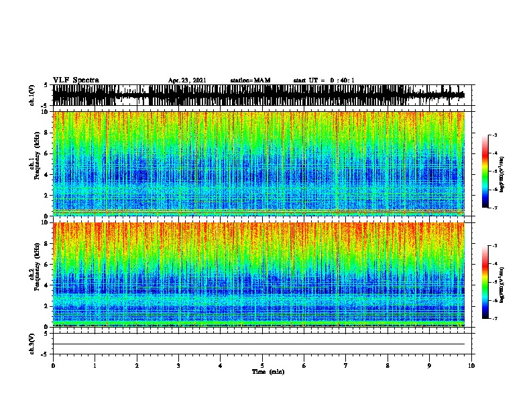Click the "start UT = 0 : 40: 1" text
The width and height of the screenshot is (531, 410).
(x=324, y=80)
